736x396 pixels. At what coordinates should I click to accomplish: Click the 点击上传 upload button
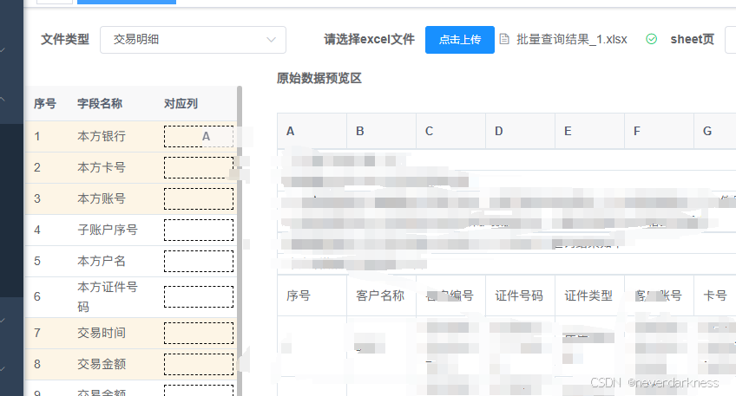tap(459, 40)
